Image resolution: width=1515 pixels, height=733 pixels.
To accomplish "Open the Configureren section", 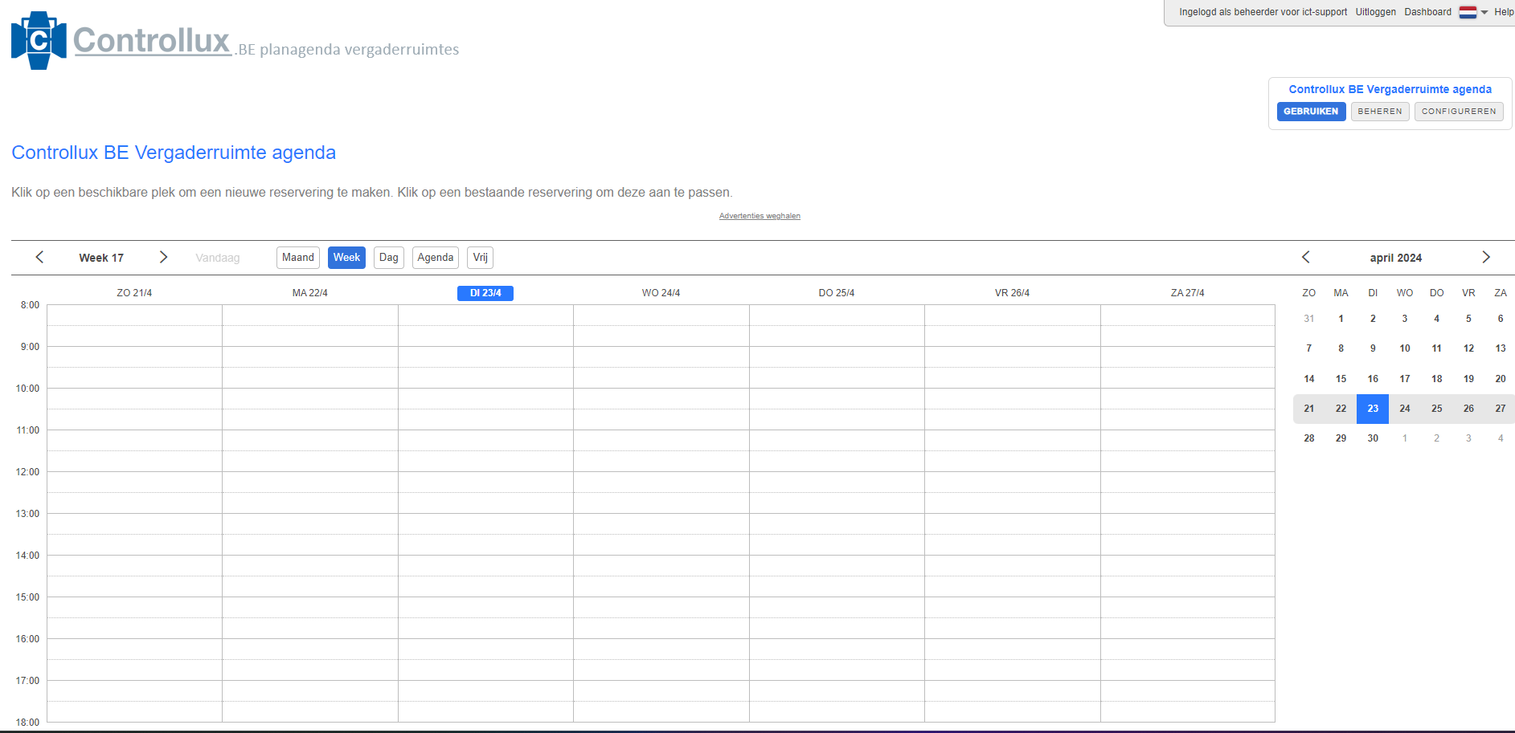I will (x=1458, y=112).
